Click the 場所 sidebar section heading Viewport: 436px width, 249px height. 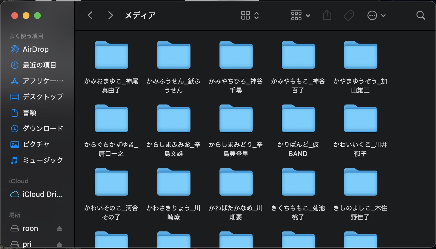pos(15,215)
